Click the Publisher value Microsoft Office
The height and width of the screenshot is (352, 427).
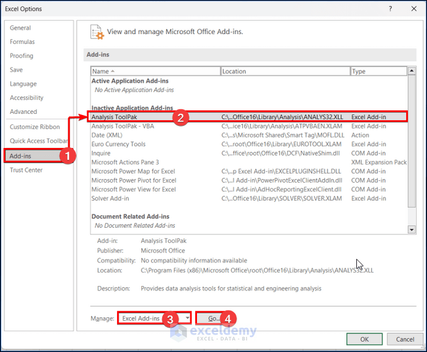click(x=163, y=250)
